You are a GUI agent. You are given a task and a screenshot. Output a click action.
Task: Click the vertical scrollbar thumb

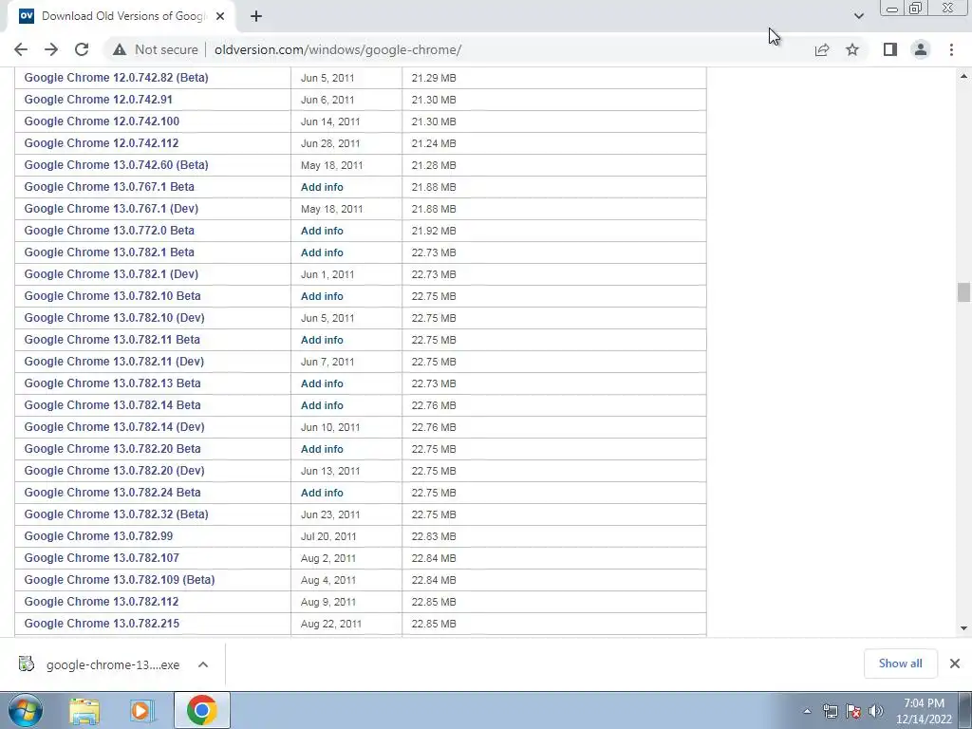click(x=963, y=292)
